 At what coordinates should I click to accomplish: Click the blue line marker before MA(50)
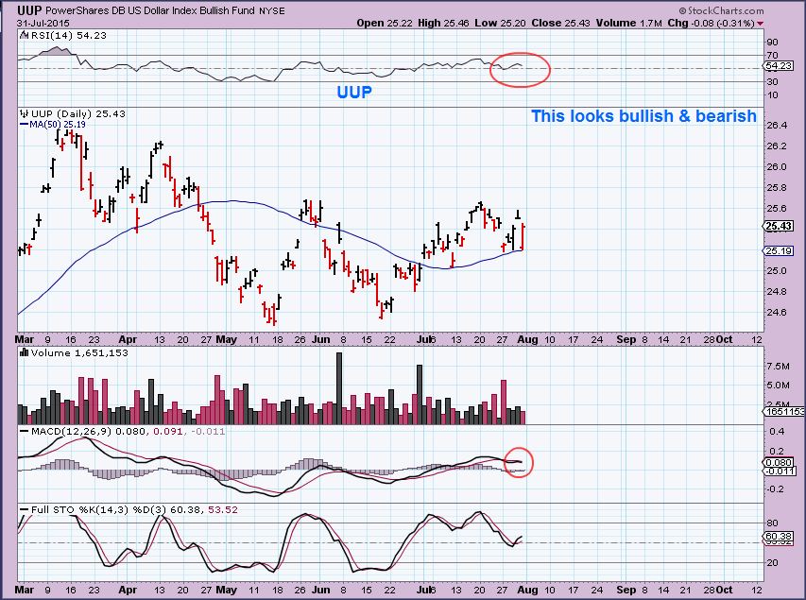pyautogui.click(x=24, y=125)
